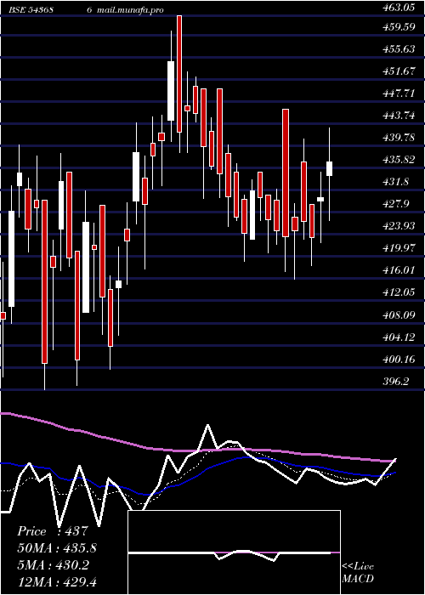Click inside the MACD inset chart box
Image resolution: width=425 pixels, height=595 pixels.
point(234,552)
